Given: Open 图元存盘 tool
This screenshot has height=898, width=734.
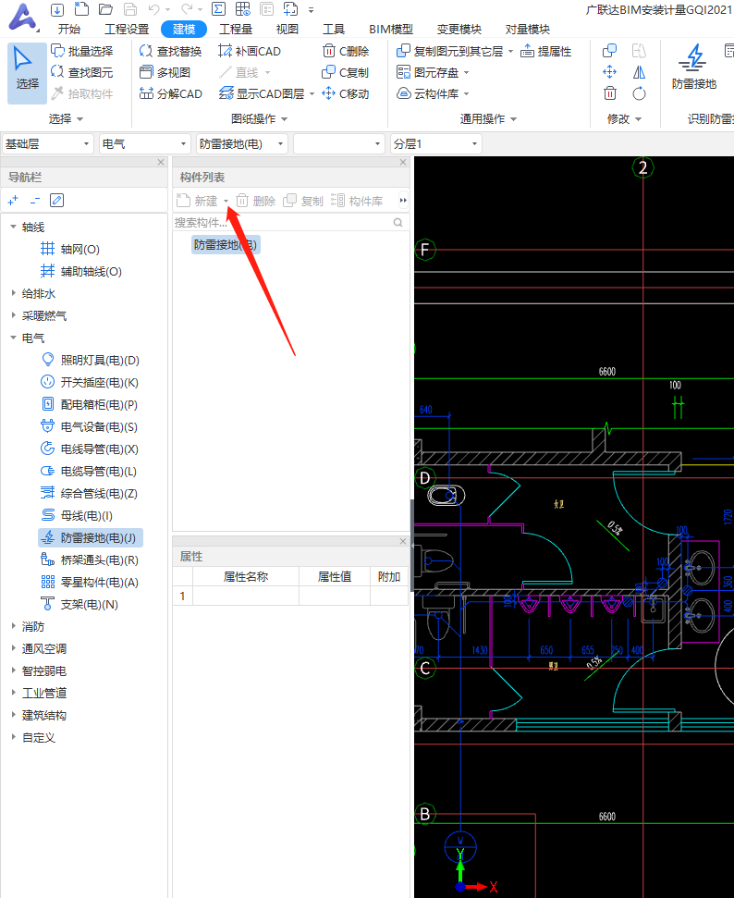Looking at the screenshot, I should [428, 72].
